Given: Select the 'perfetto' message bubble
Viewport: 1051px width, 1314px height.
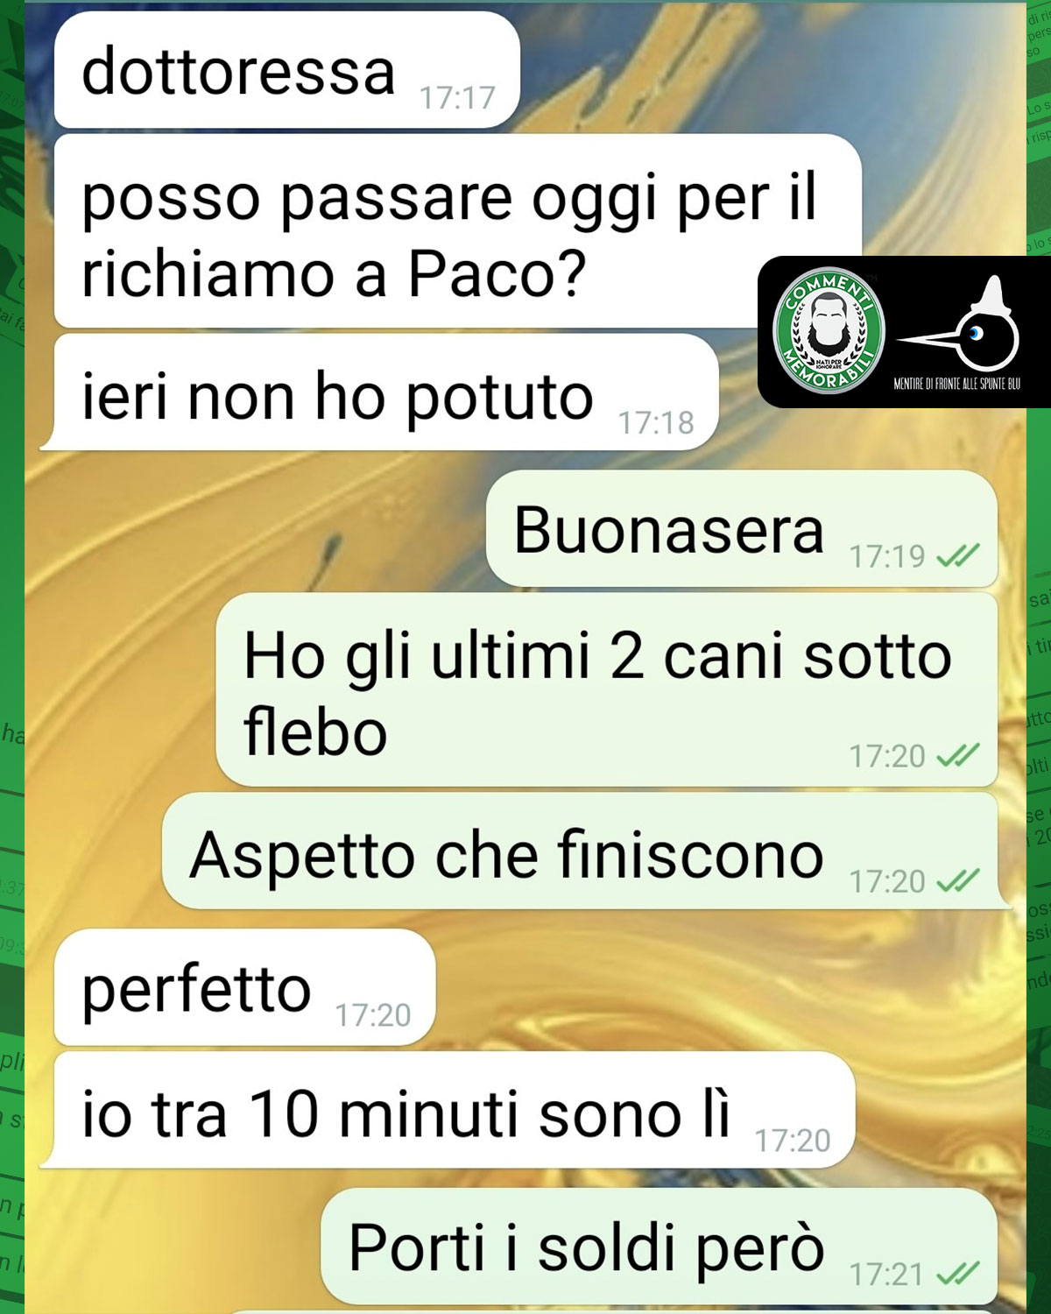Looking at the screenshot, I should [x=245, y=987].
